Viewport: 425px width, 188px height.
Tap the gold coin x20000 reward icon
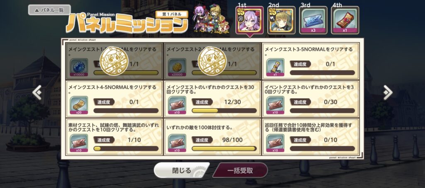177,67
